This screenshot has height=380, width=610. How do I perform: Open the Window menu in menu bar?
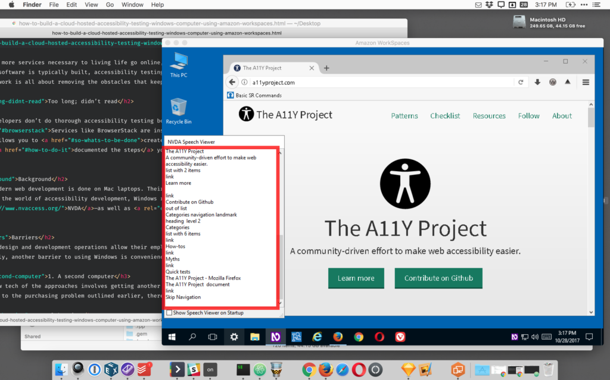click(132, 5)
